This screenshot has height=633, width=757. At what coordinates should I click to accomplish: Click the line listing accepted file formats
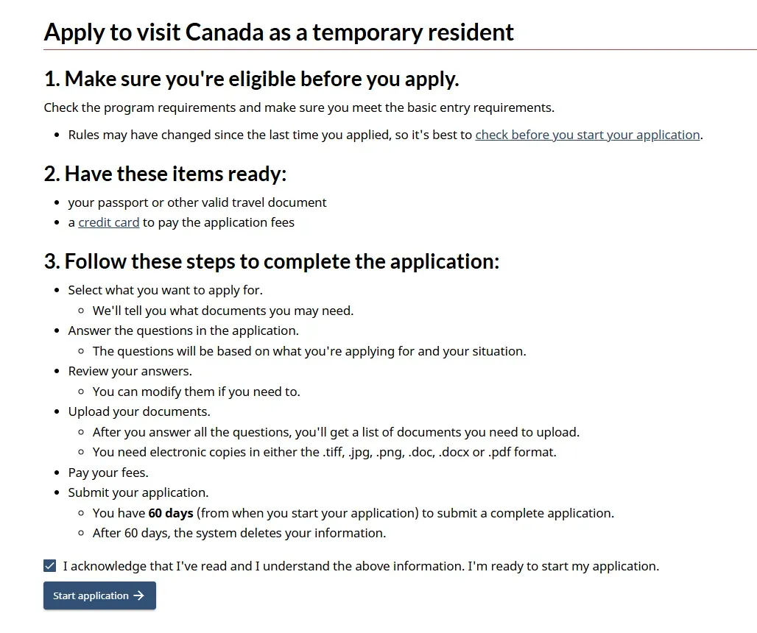pyautogui.click(x=324, y=452)
